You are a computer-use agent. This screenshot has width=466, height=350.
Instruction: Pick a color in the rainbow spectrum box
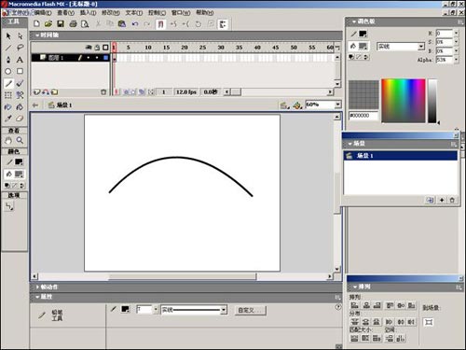click(x=404, y=101)
